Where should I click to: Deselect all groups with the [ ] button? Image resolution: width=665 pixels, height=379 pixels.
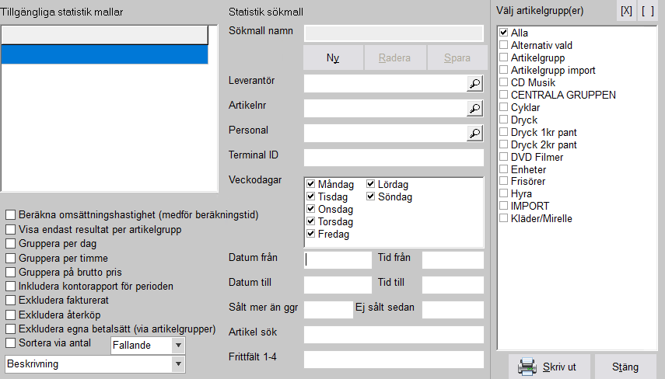pyautogui.click(x=647, y=11)
